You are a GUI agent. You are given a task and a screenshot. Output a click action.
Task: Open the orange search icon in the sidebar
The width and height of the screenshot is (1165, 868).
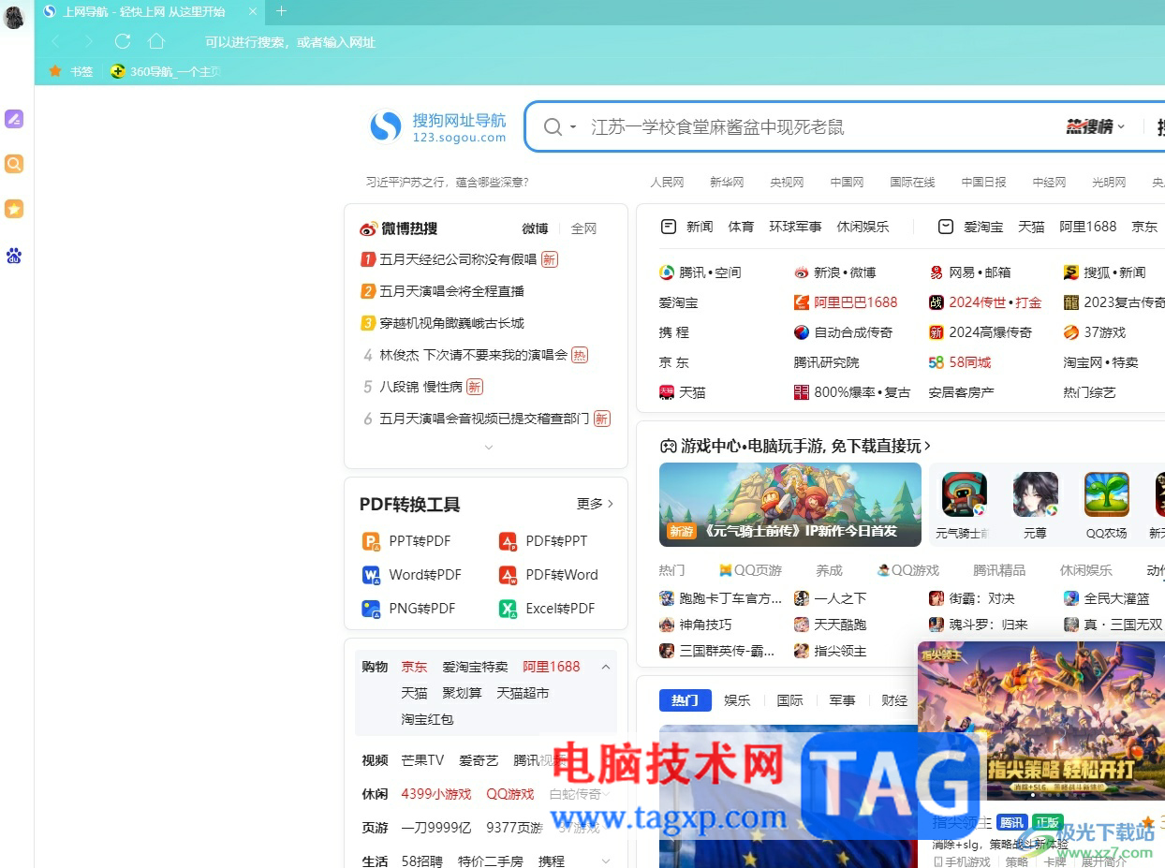[14, 164]
